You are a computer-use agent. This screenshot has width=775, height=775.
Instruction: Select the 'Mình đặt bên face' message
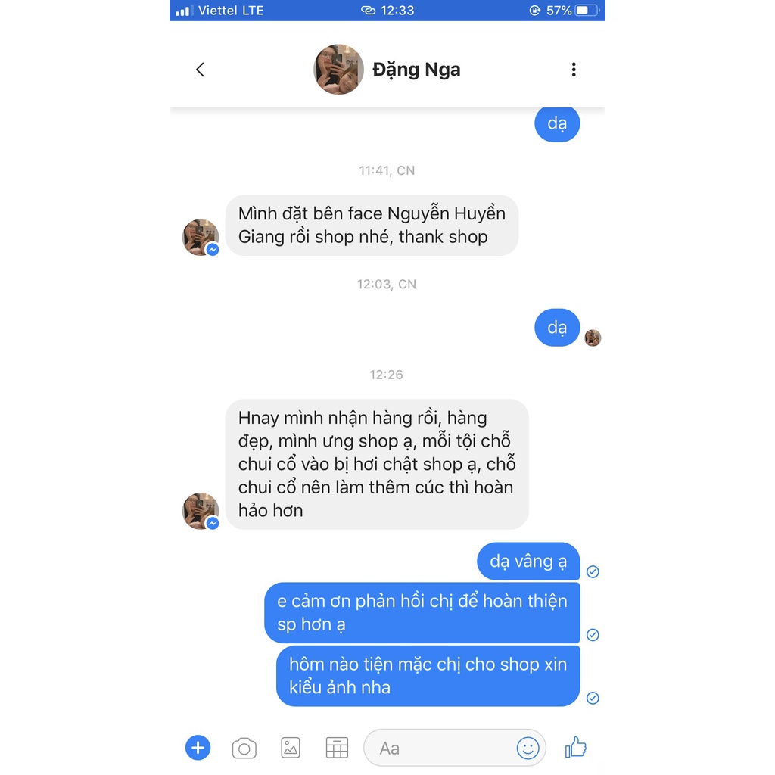[x=372, y=226]
